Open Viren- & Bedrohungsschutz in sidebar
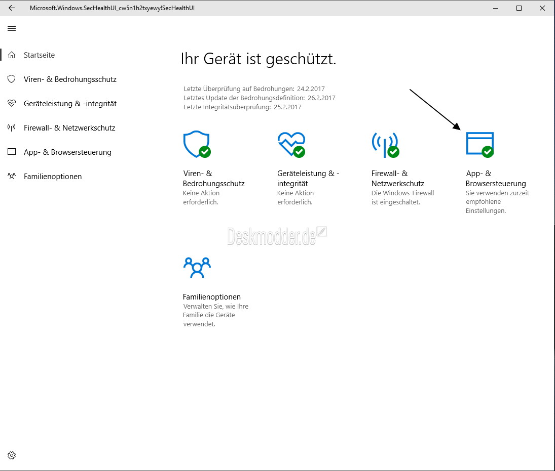555x471 pixels. (x=70, y=79)
